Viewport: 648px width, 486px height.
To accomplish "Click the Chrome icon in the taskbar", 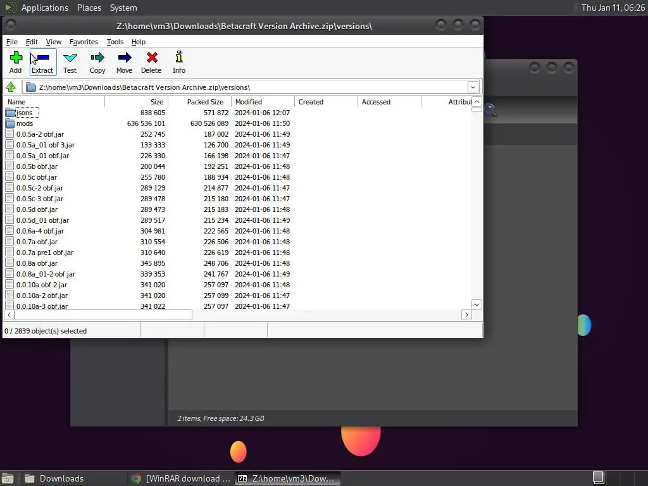I will point(136,478).
